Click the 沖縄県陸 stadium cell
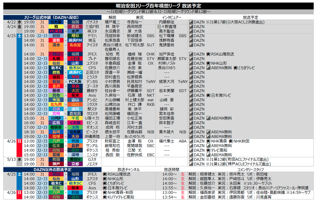The height and width of the screenshot is (202, 317). (x=92, y=137)
